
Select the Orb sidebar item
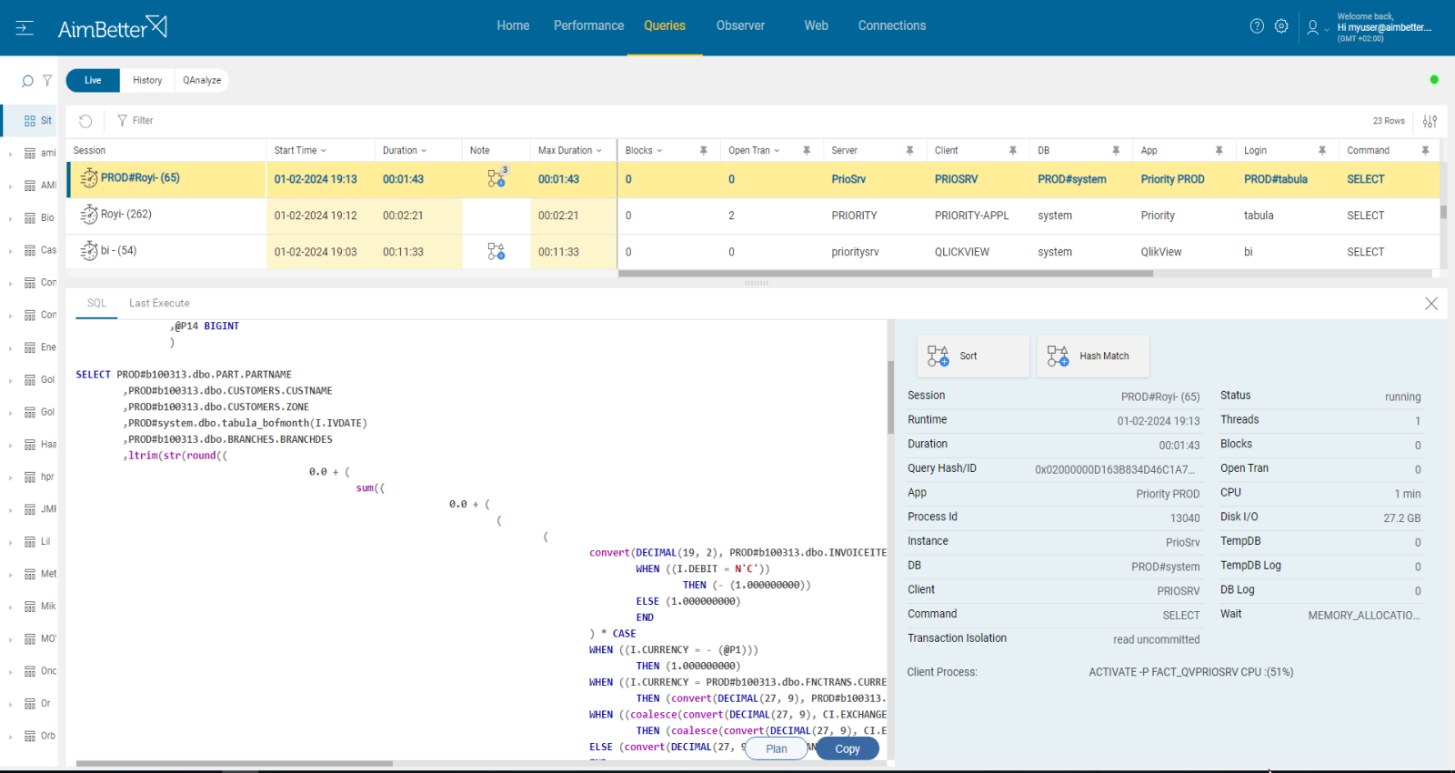[41, 737]
